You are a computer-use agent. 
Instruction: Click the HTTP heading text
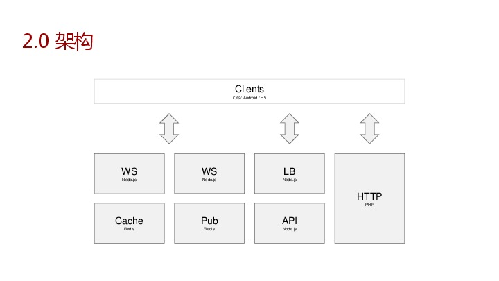369,196
